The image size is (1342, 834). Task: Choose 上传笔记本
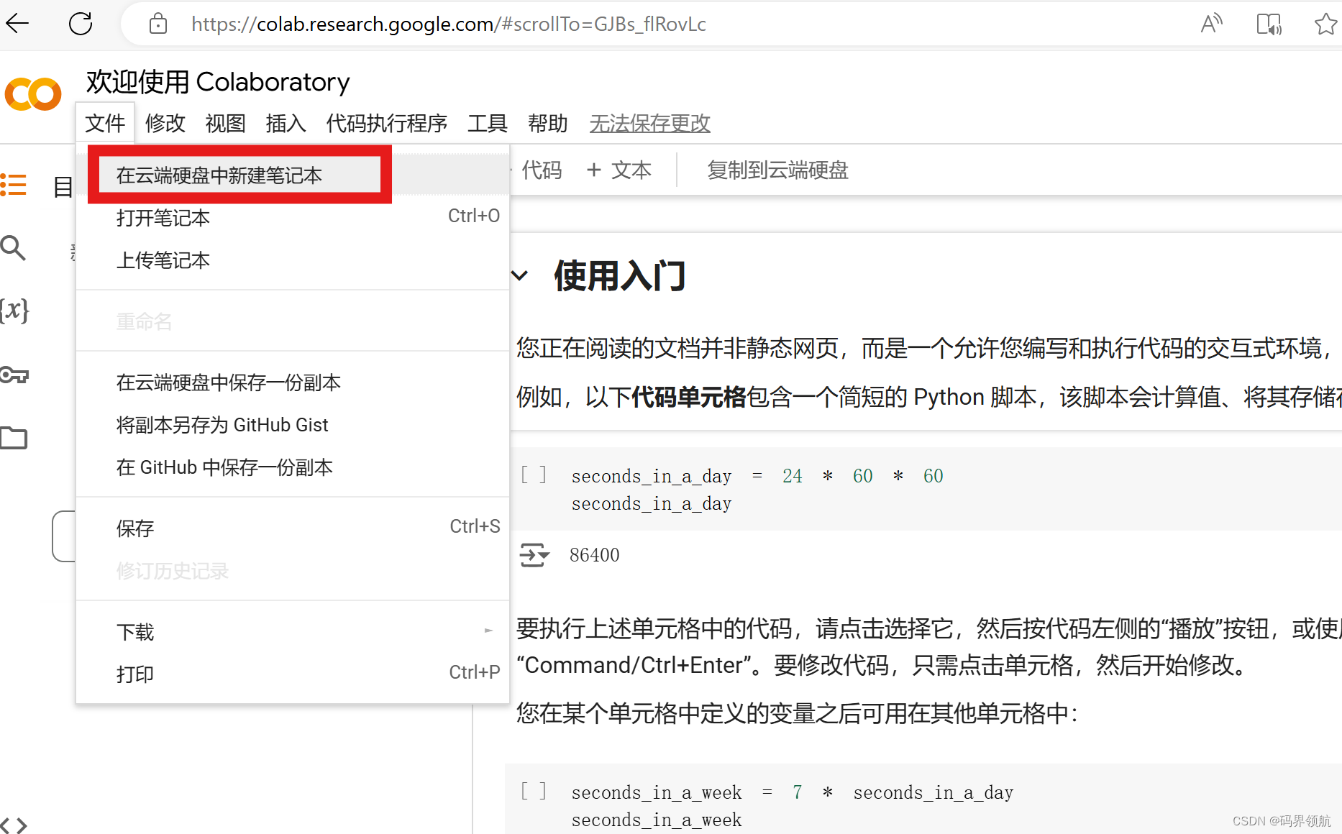(x=293, y=260)
